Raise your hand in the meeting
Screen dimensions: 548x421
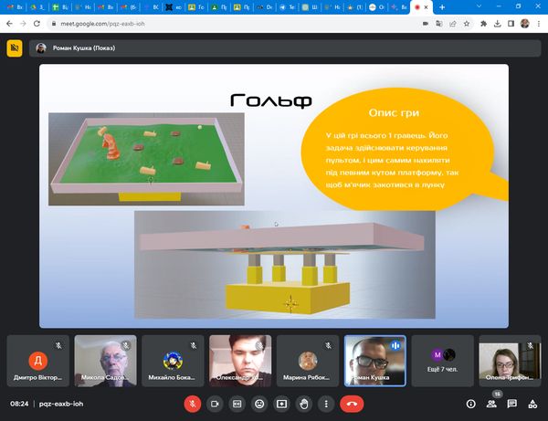click(x=304, y=403)
